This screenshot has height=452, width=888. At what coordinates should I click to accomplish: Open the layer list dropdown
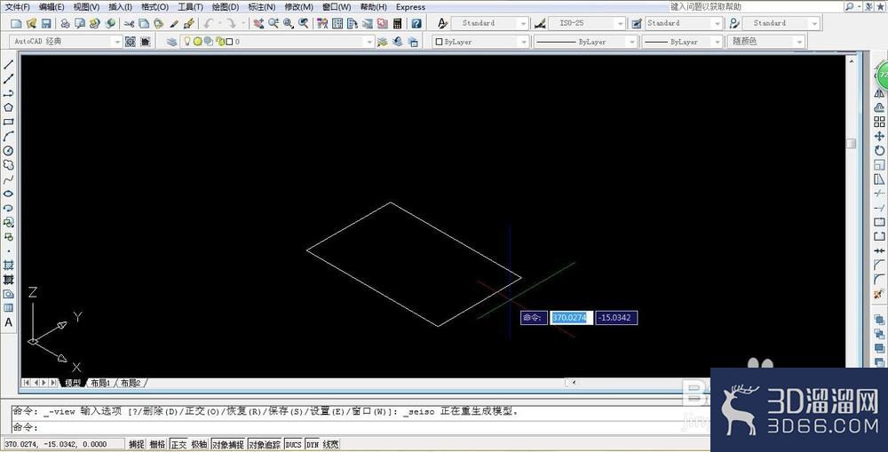pyautogui.click(x=276, y=42)
